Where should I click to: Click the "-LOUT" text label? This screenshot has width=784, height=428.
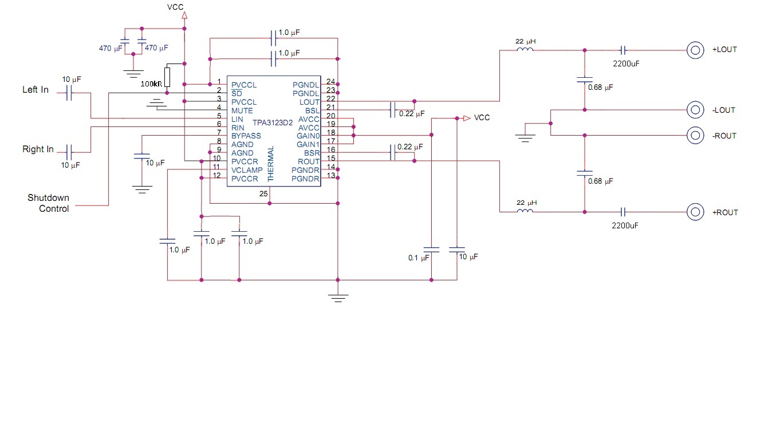coord(724,110)
